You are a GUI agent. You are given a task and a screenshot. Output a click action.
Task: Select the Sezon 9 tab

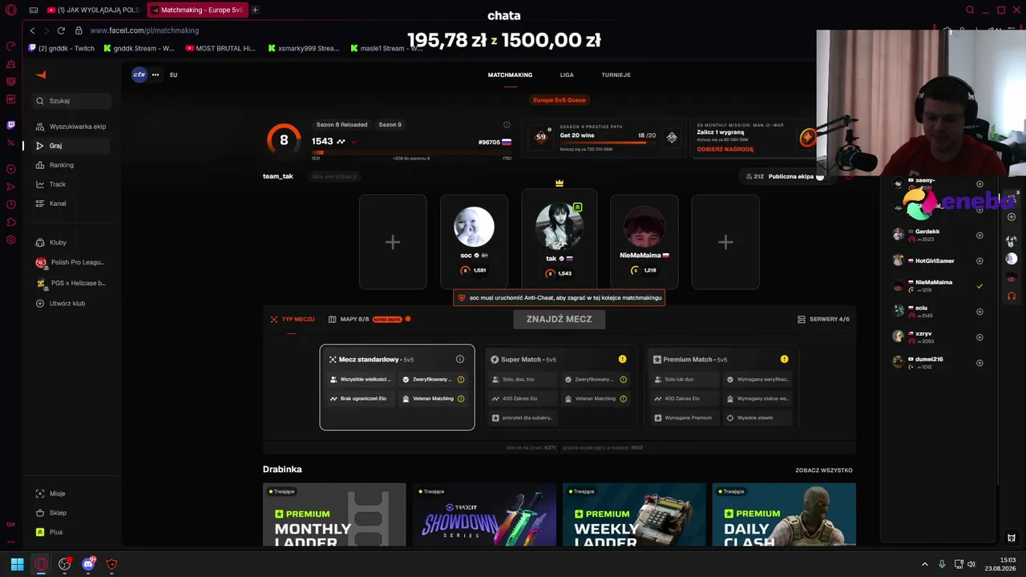click(x=390, y=125)
